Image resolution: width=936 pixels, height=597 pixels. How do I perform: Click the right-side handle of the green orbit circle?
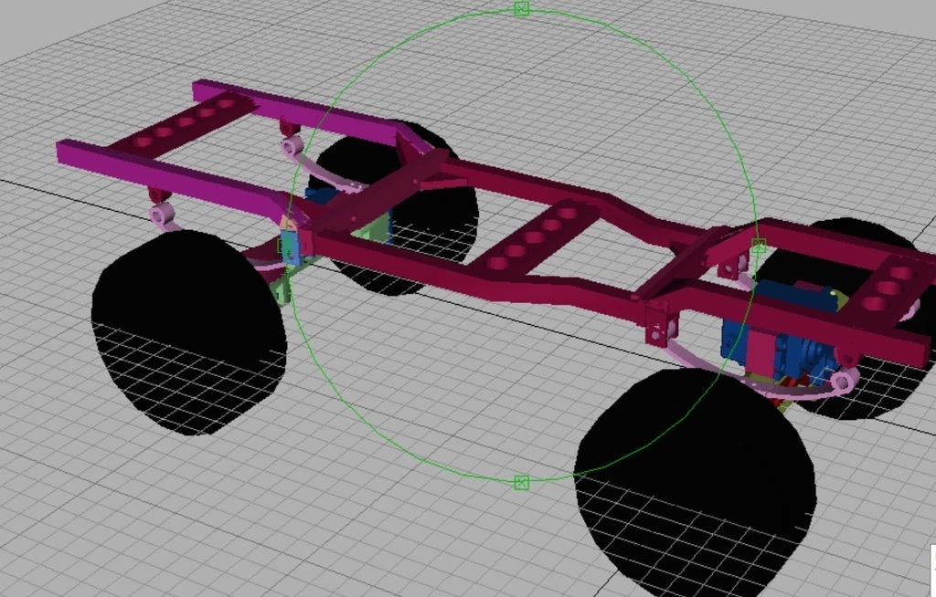(x=758, y=246)
